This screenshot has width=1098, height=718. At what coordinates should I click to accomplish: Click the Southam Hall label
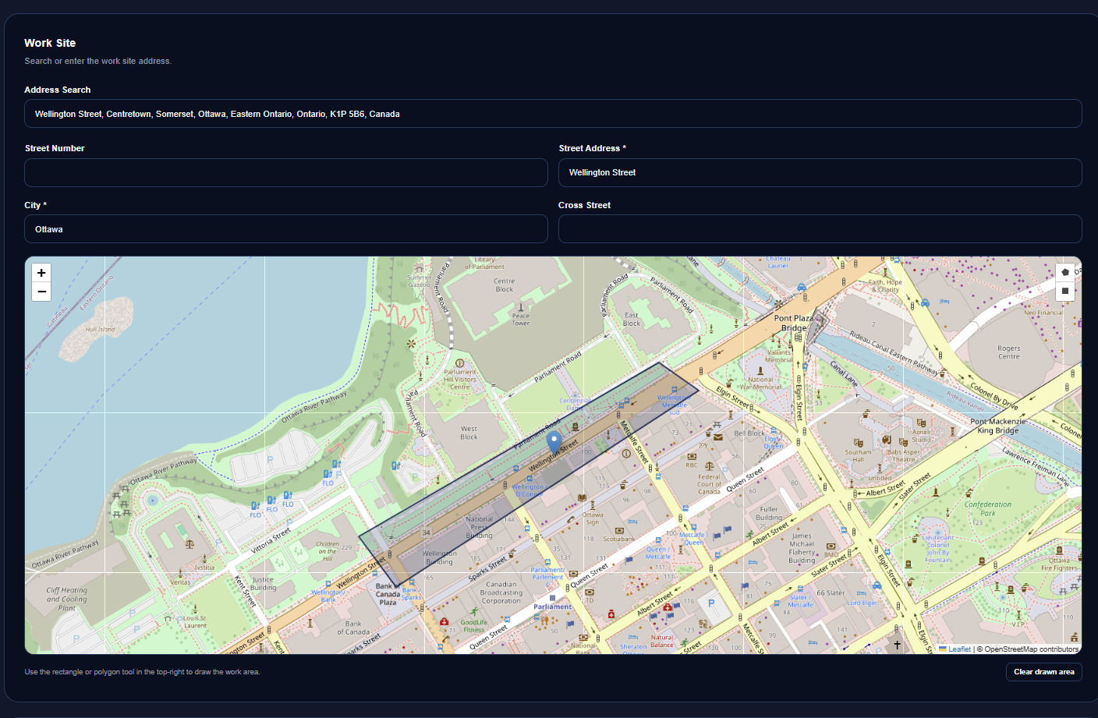[858, 455]
